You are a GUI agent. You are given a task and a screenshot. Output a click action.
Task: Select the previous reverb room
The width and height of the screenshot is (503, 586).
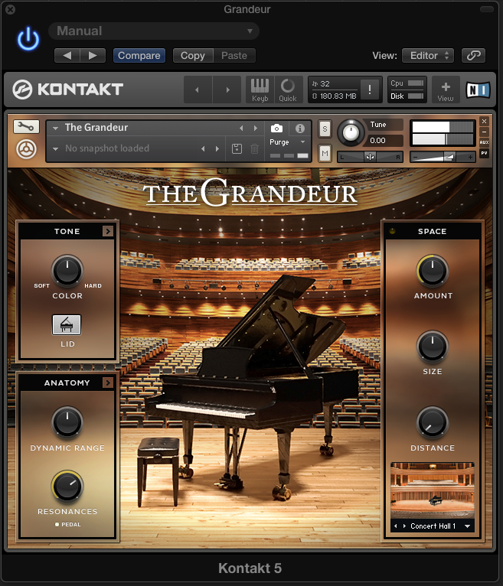click(x=396, y=526)
